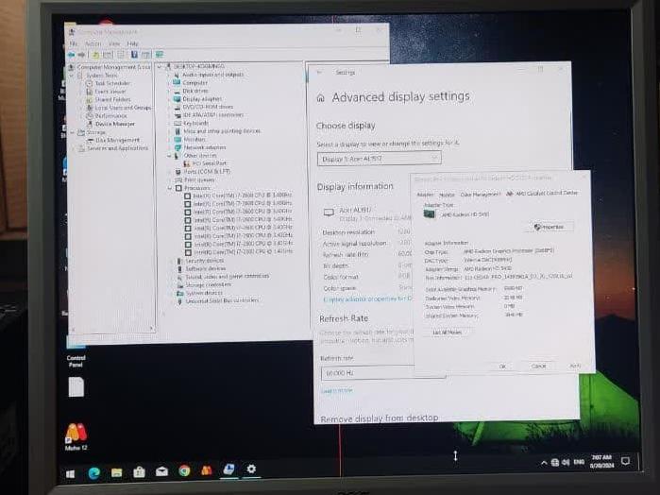
Task: Collapse the Other devices category
Action: [170, 156]
